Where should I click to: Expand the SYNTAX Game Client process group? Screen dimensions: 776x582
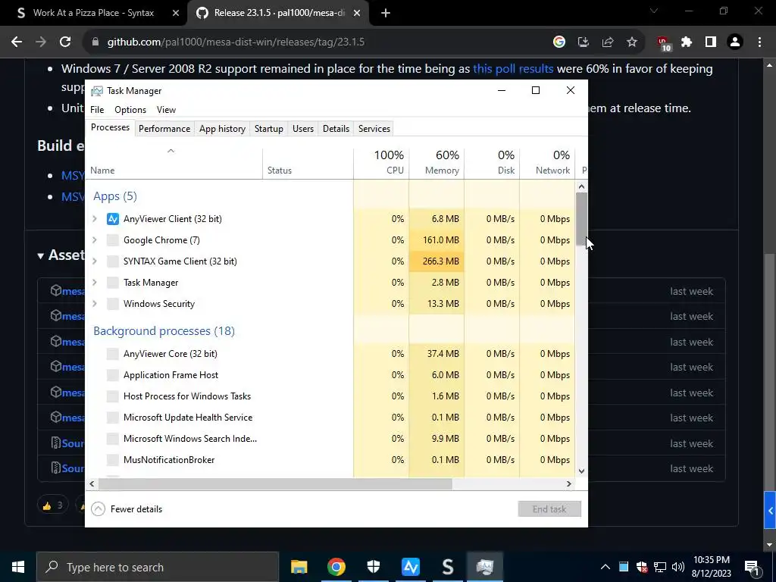95,261
